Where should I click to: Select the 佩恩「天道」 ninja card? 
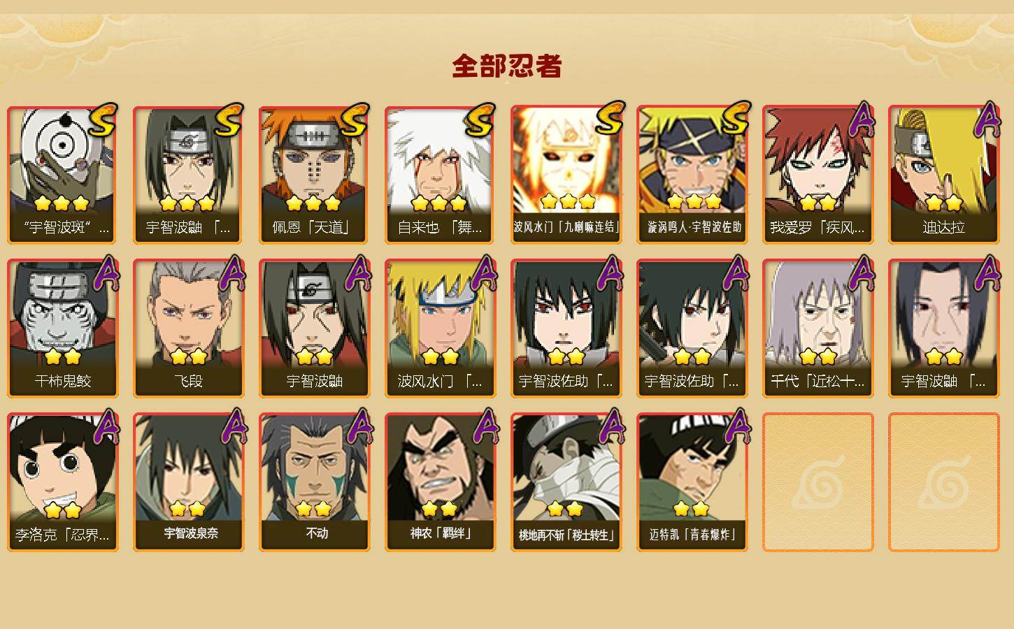point(314,175)
